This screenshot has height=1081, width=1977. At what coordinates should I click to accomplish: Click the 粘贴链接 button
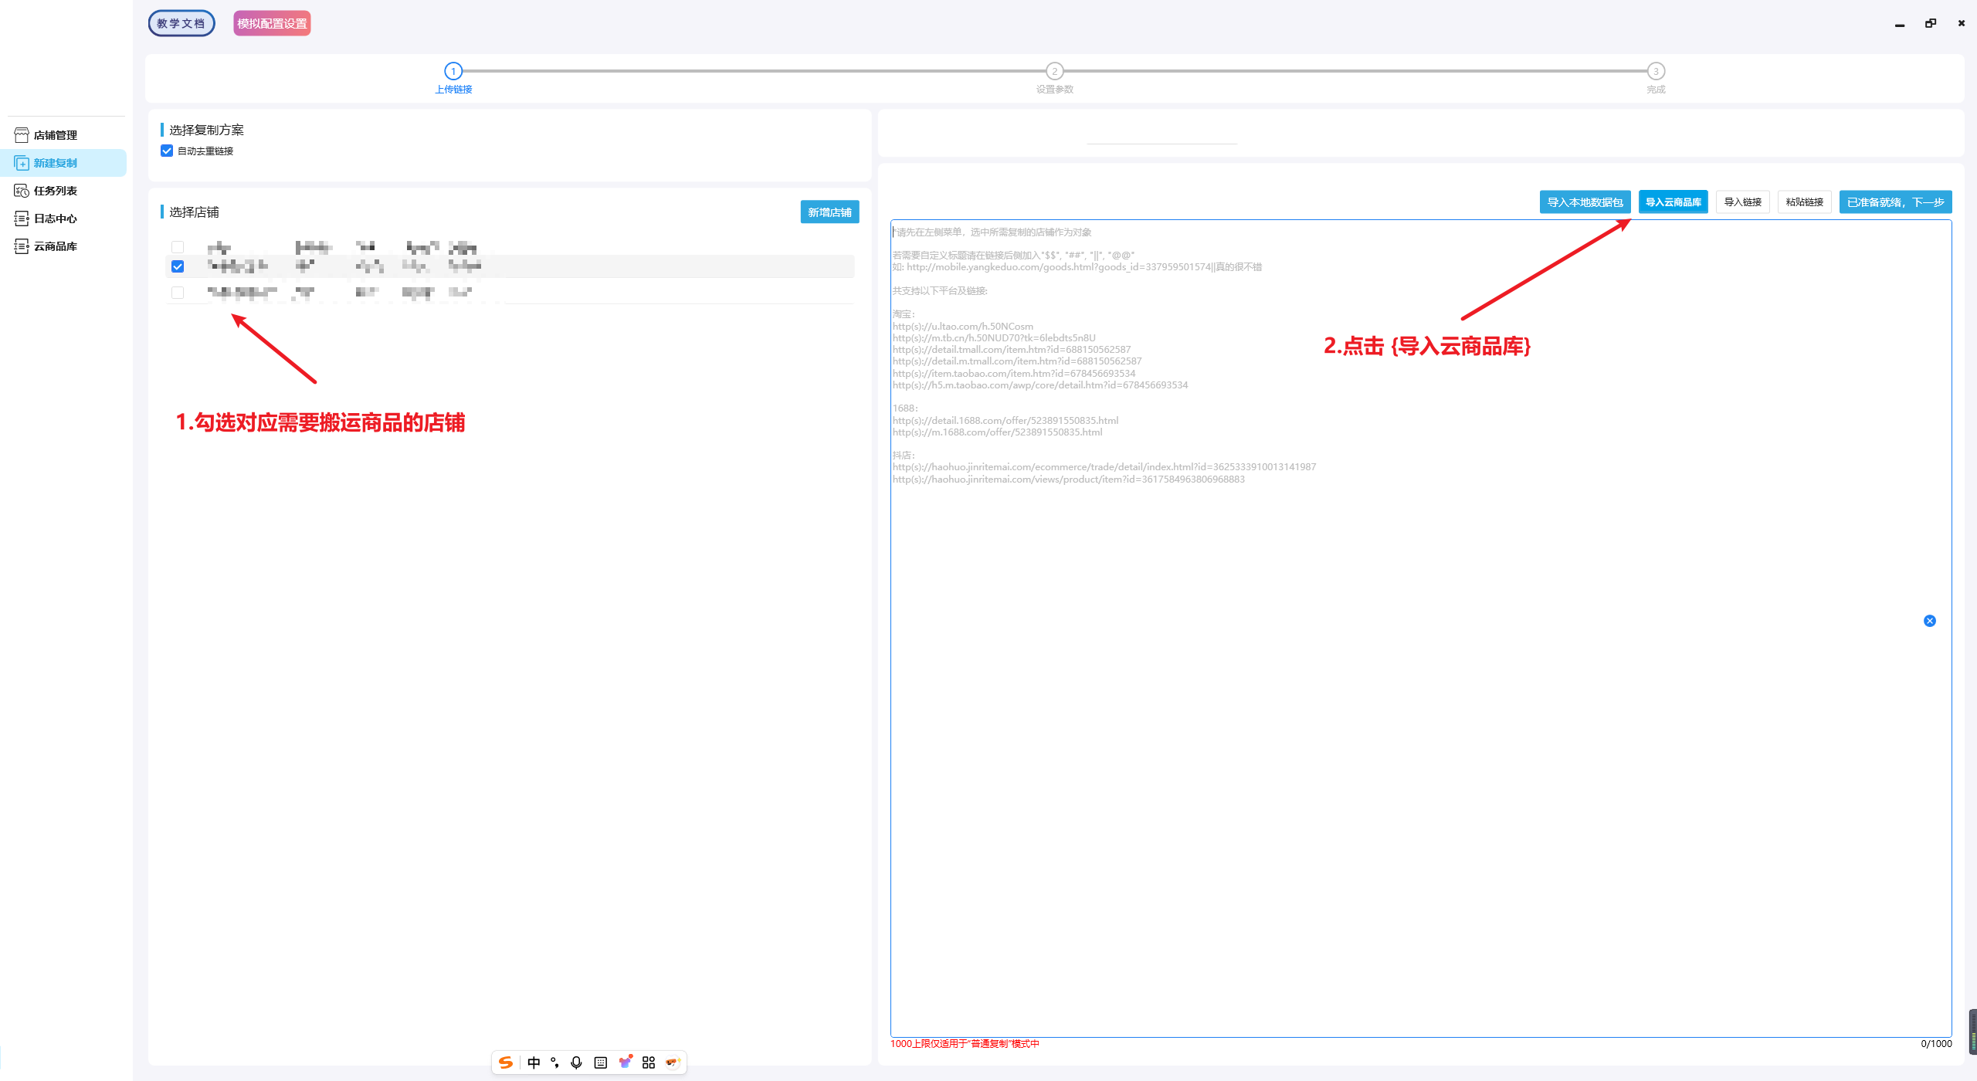click(x=1804, y=202)
